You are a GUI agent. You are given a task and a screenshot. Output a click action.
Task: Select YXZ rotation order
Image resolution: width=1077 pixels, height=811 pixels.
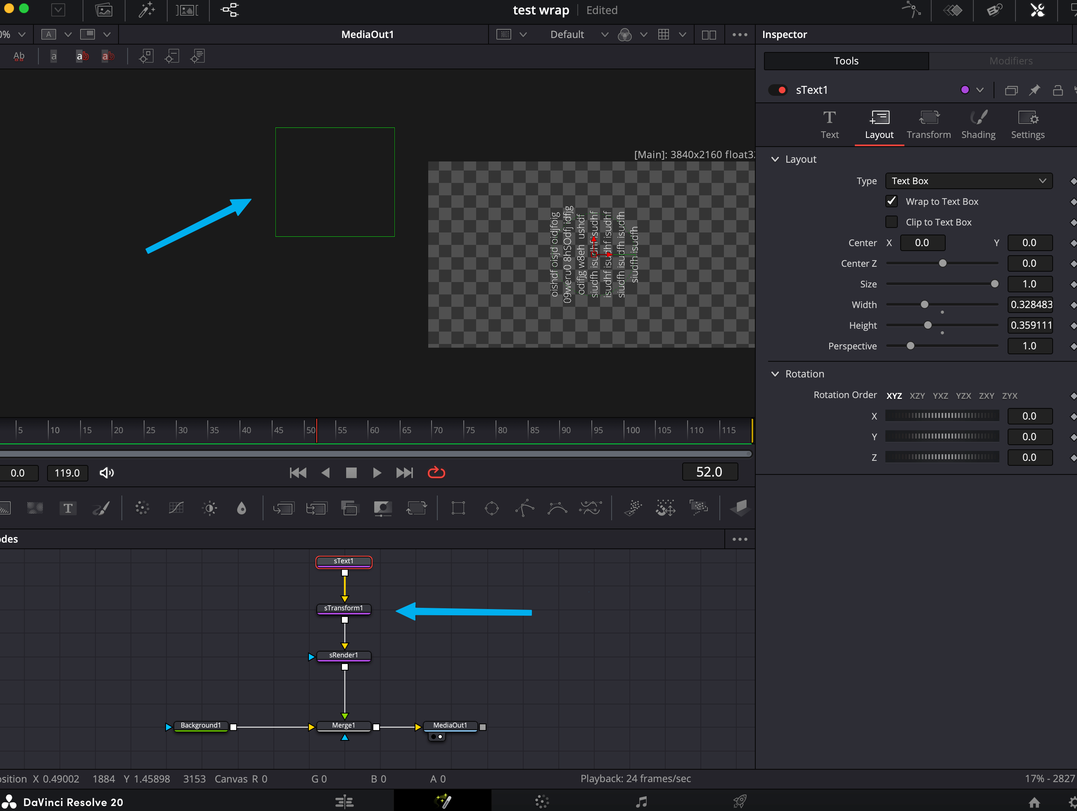coord(940,396)
